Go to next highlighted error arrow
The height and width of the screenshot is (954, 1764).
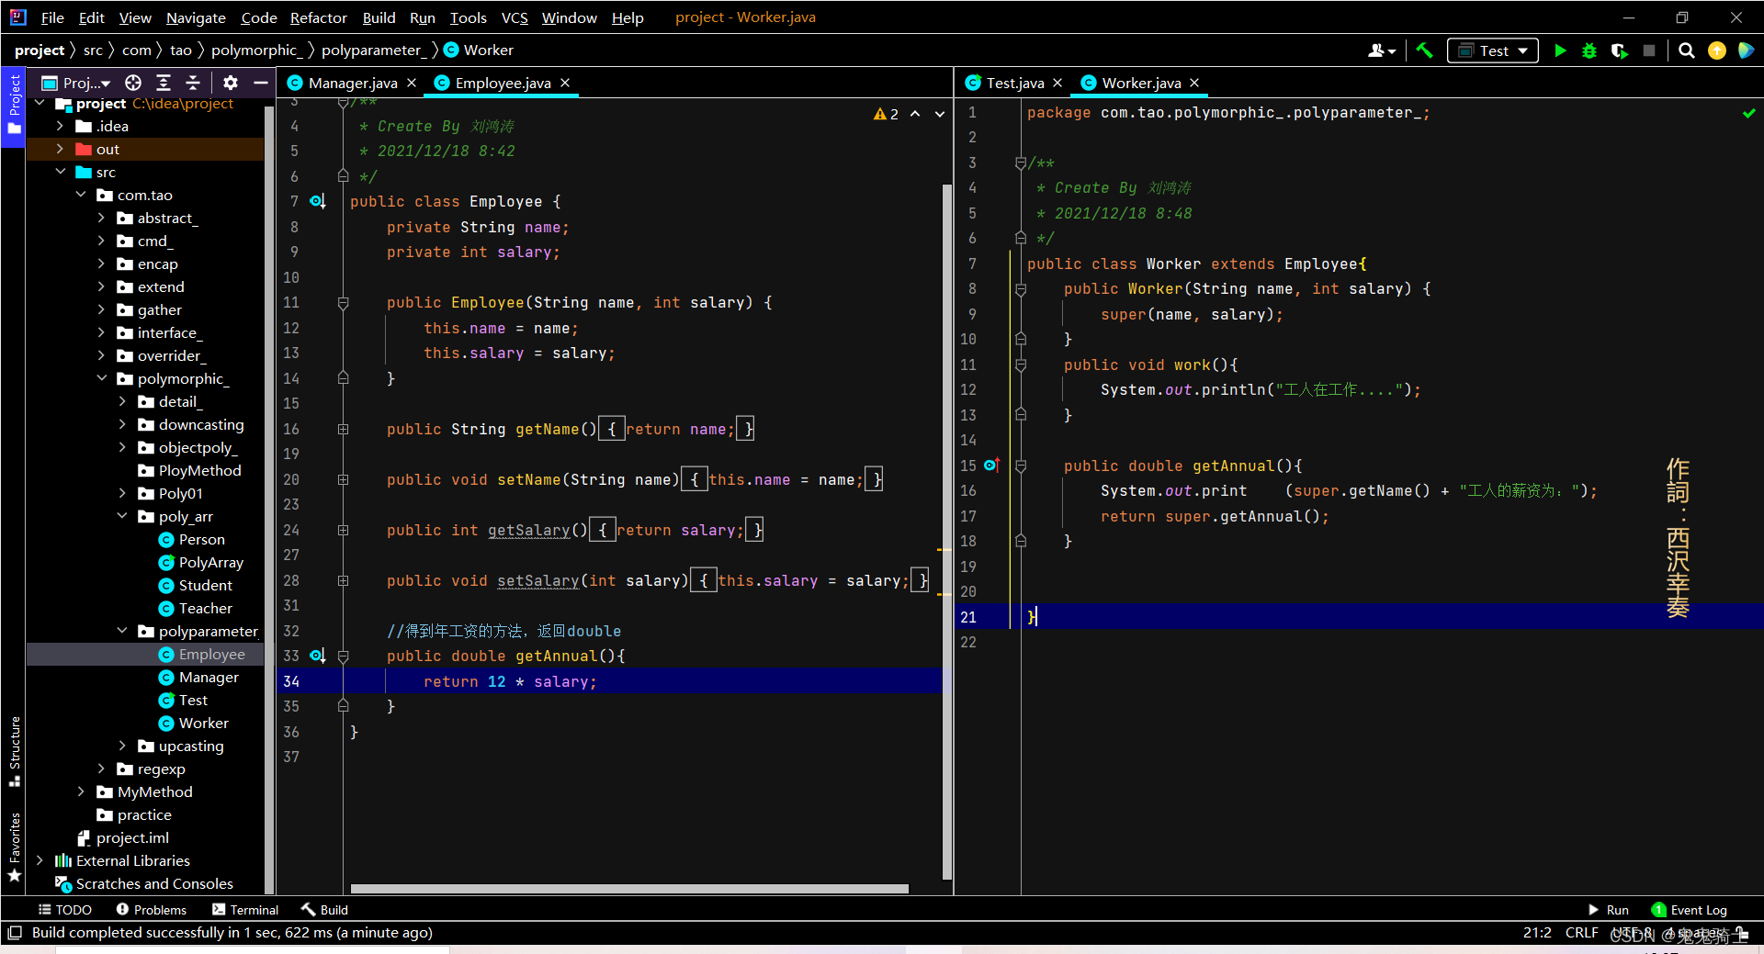click(x=940, y=114)
